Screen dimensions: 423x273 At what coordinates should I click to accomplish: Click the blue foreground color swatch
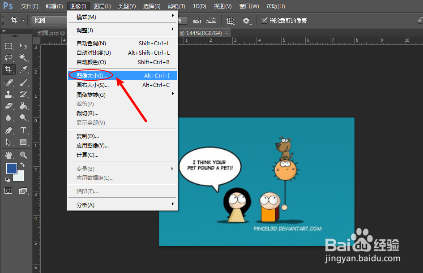pos(11,169)
